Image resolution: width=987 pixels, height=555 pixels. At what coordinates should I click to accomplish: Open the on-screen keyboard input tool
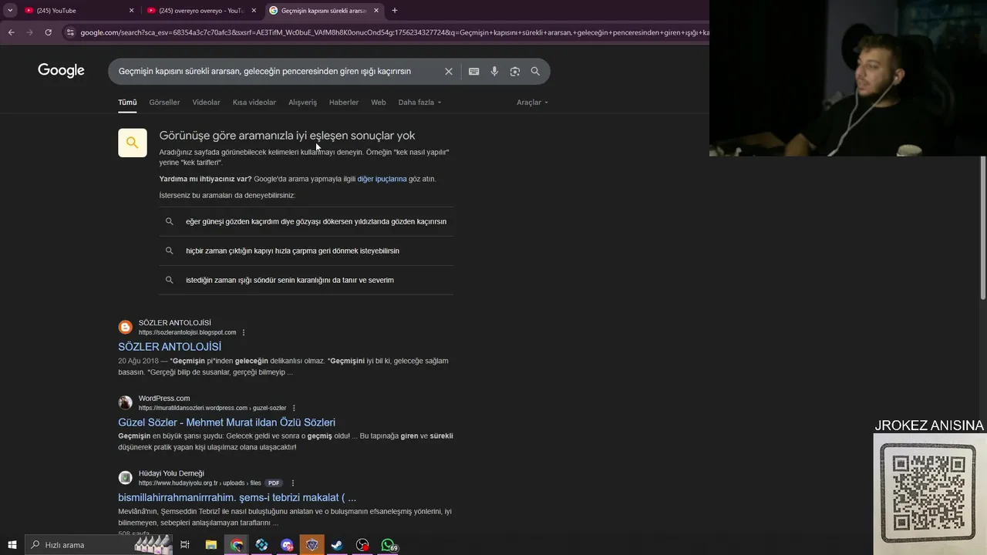click(x=473, y=72)
